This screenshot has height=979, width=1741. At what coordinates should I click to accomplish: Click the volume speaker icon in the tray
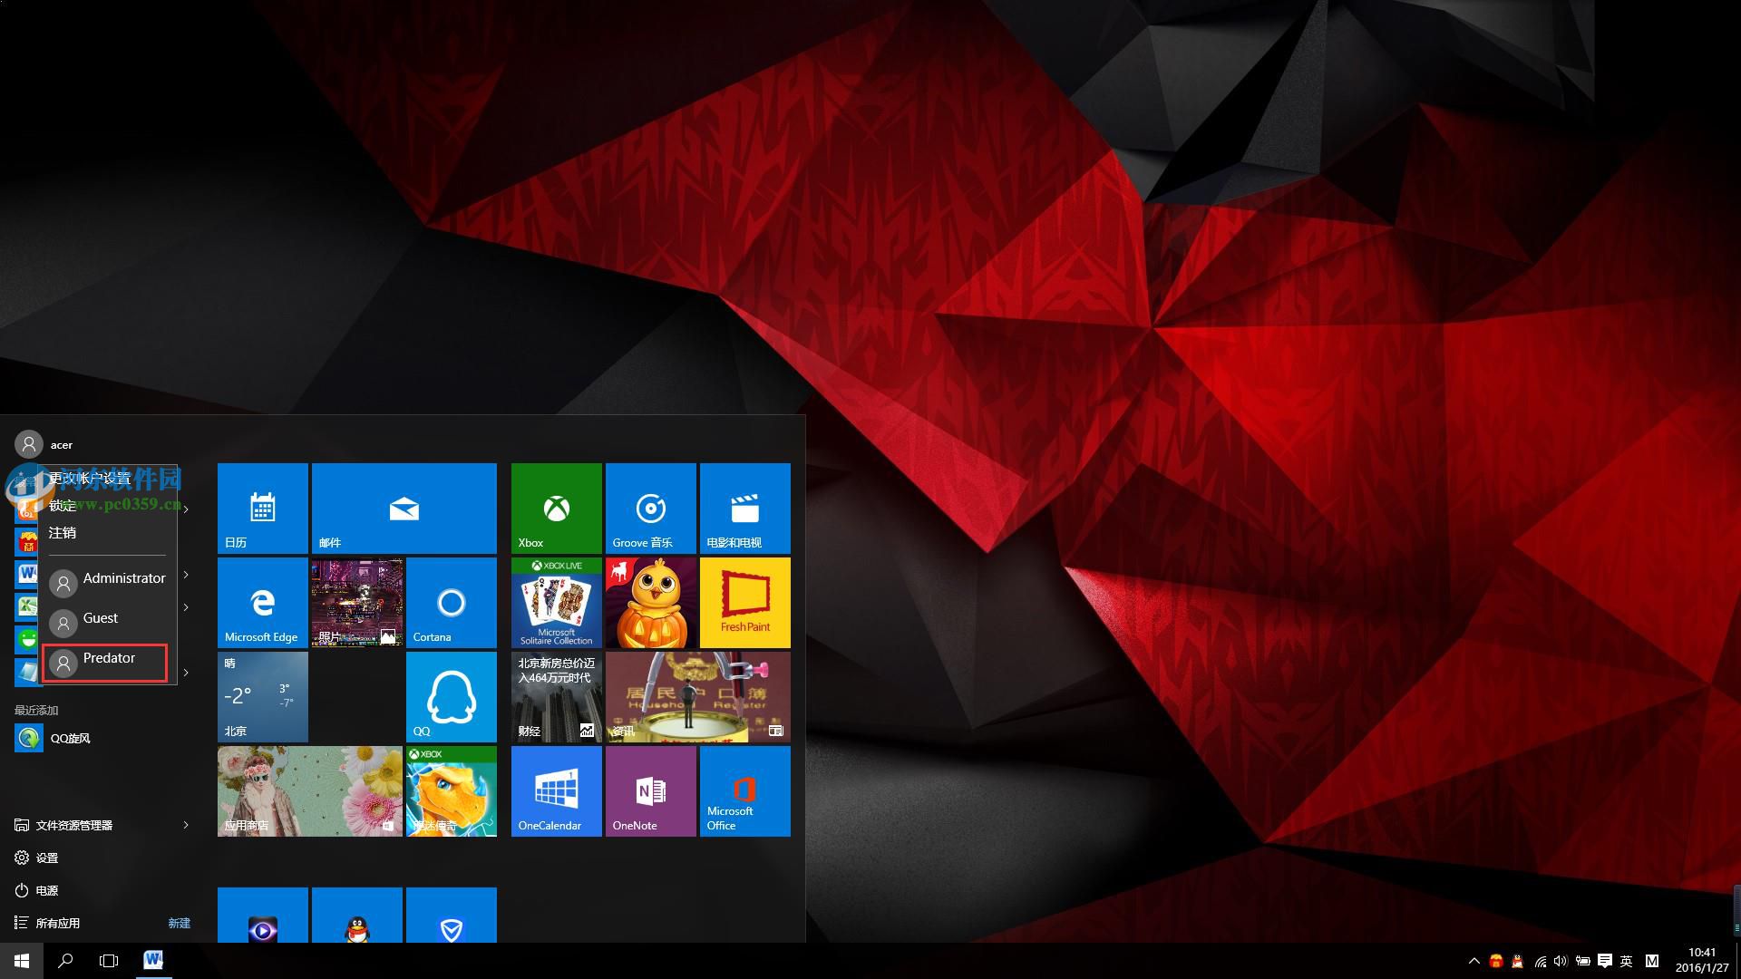pos(1561,961)
